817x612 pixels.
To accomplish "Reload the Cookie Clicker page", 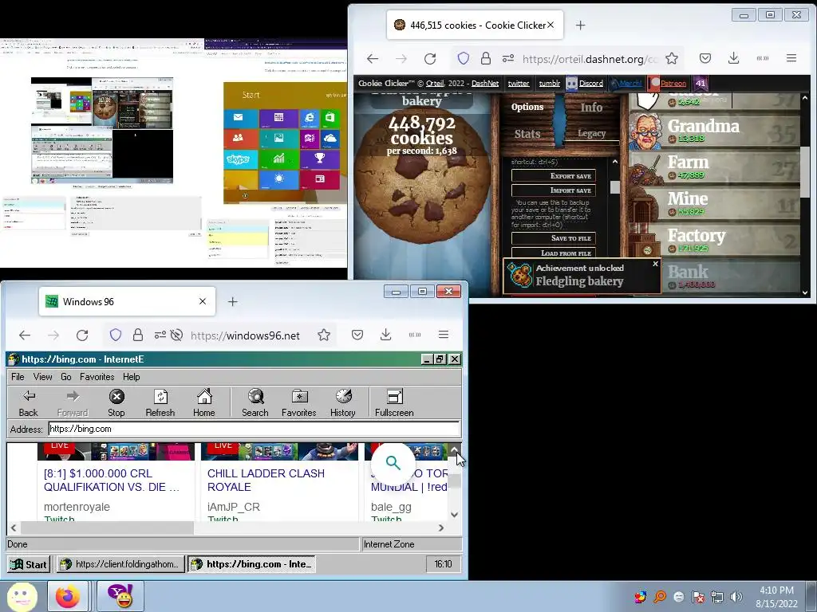I will coord(430,59).
